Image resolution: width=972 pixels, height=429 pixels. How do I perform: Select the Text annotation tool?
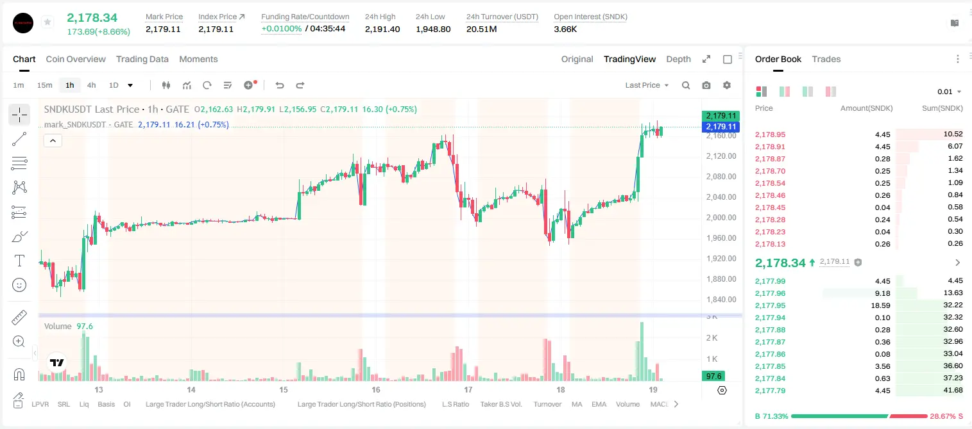[19, 261]
